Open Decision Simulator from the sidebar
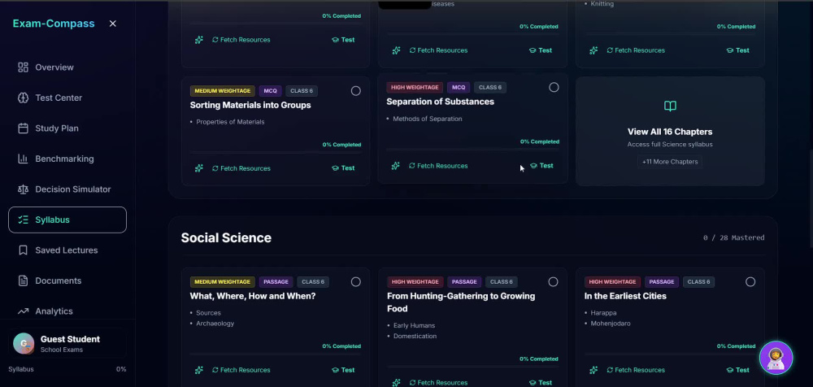813x387 pixels. pyautogui.click(x=67, y=189)
